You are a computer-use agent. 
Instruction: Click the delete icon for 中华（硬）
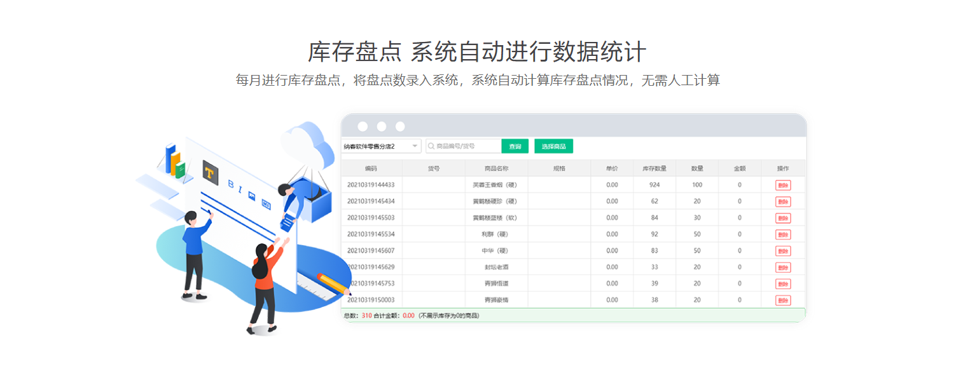click(x=782, y=250)
